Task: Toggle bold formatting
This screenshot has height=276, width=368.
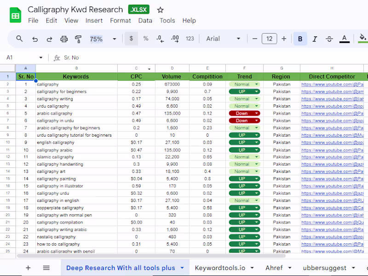Action: coord(300,39)
